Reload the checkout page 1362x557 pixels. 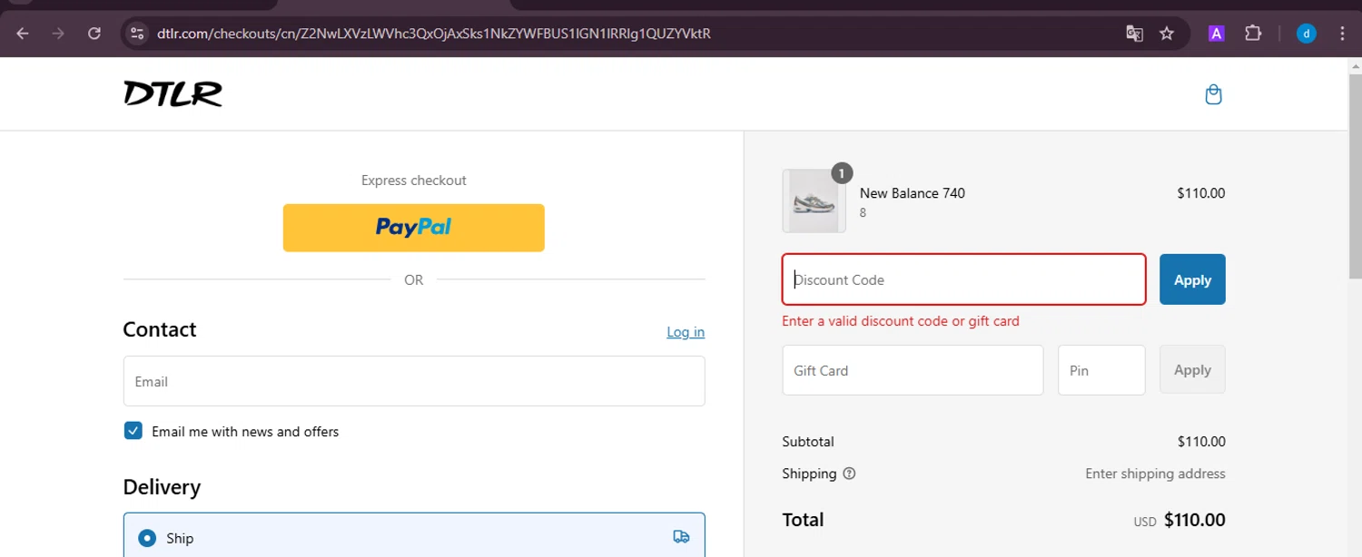click(x=94, y=34)
